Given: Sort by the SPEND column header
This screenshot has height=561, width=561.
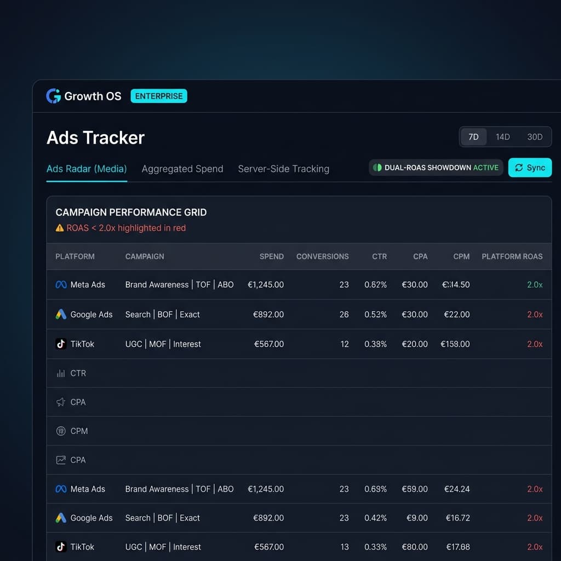Looking at the screenshot, I should click(272, 256).
